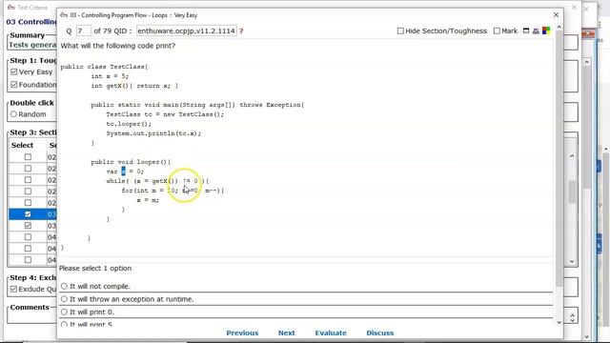Click the Select column header in Test Criteria
The height and width of the screenshot is (343, 610).
click(x=22, y=145)
